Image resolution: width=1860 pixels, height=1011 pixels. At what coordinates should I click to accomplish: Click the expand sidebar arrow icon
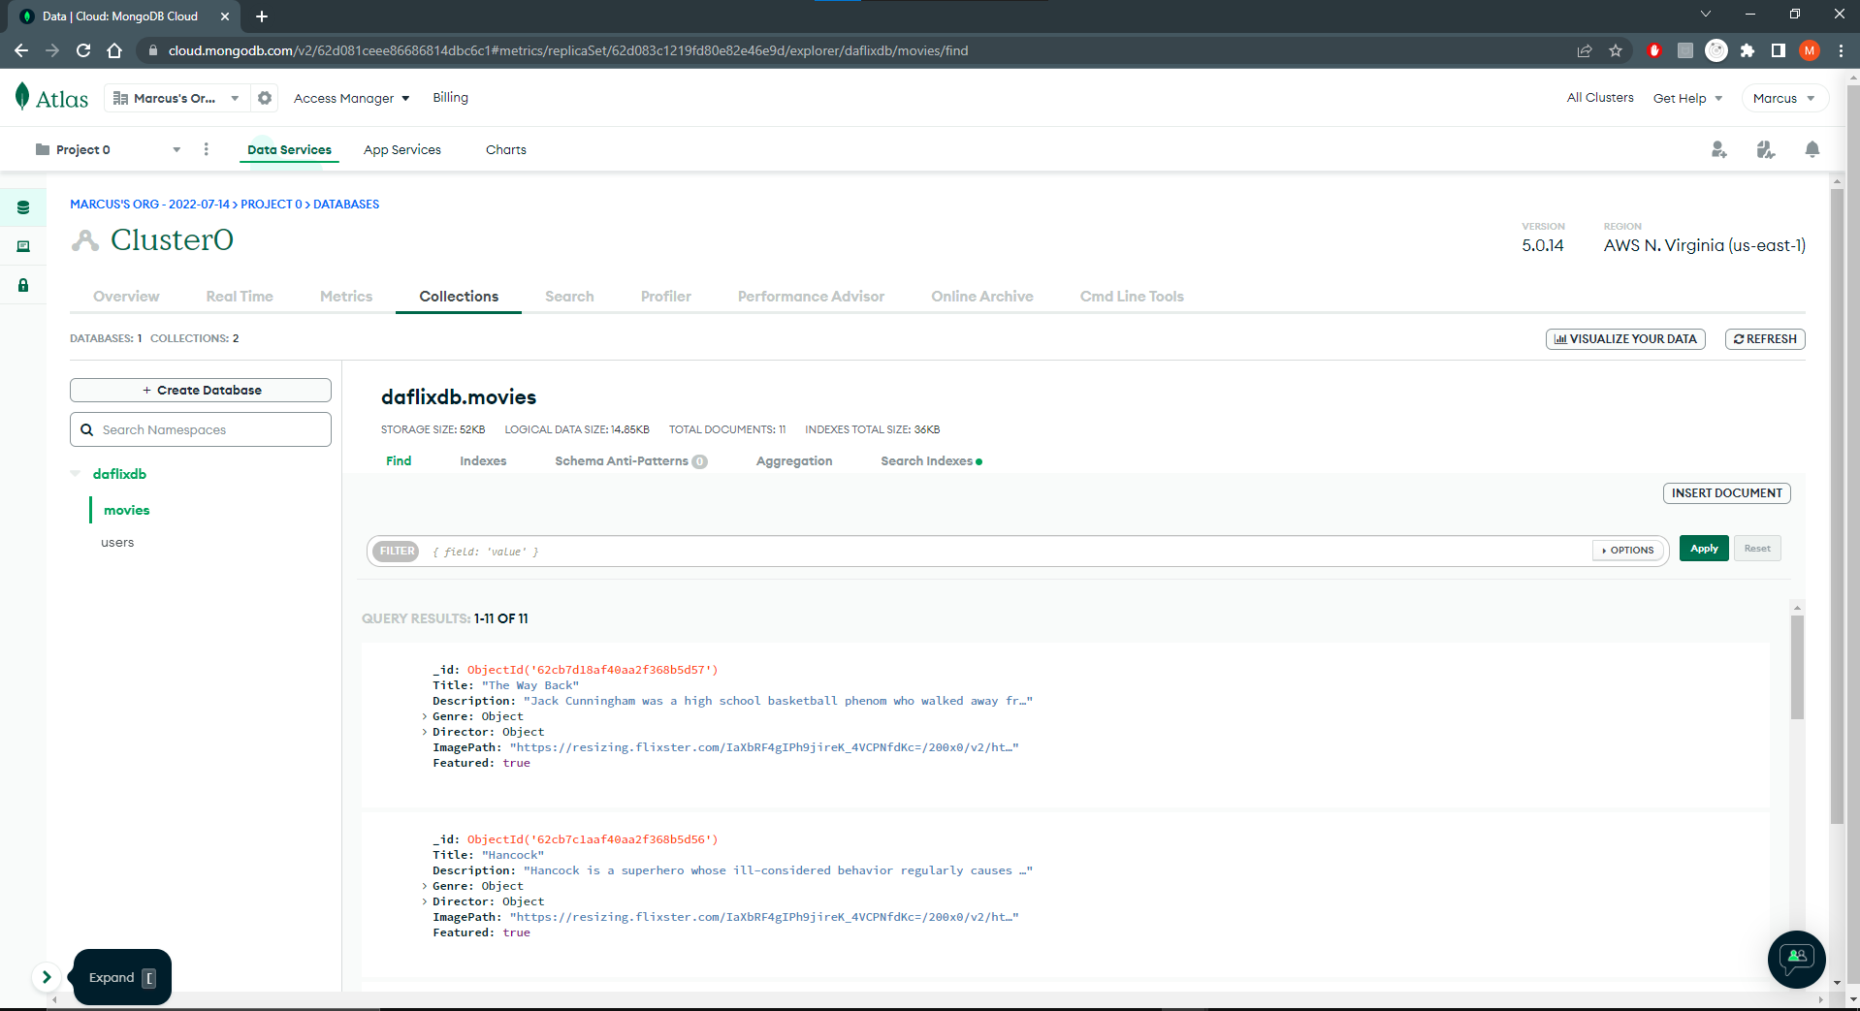pyautogui.click(x=46, y=977)
